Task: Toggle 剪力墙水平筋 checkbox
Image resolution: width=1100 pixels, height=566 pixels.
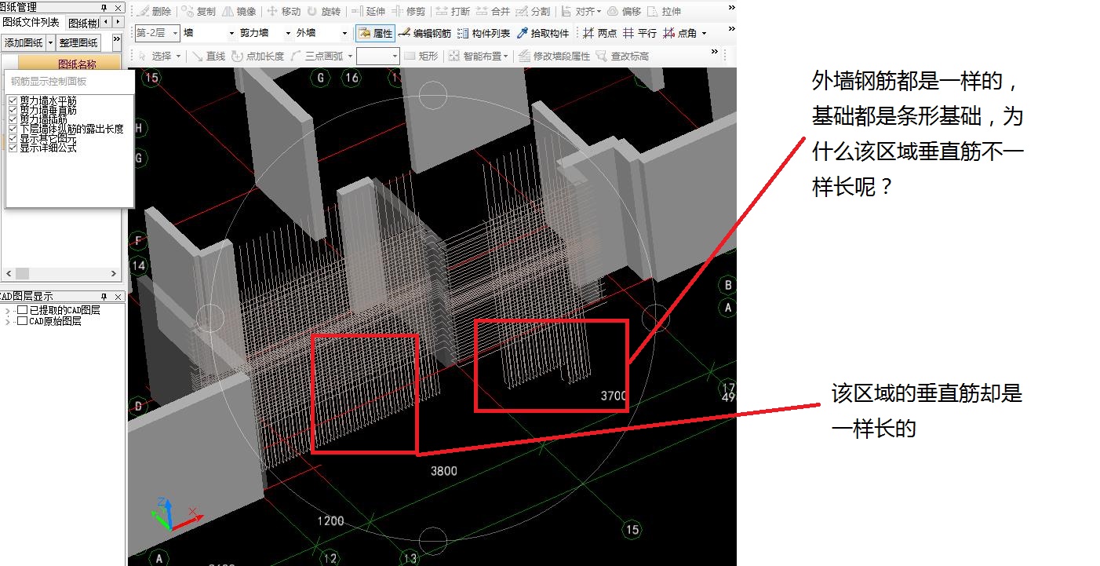Action: [x=13, y=101]
